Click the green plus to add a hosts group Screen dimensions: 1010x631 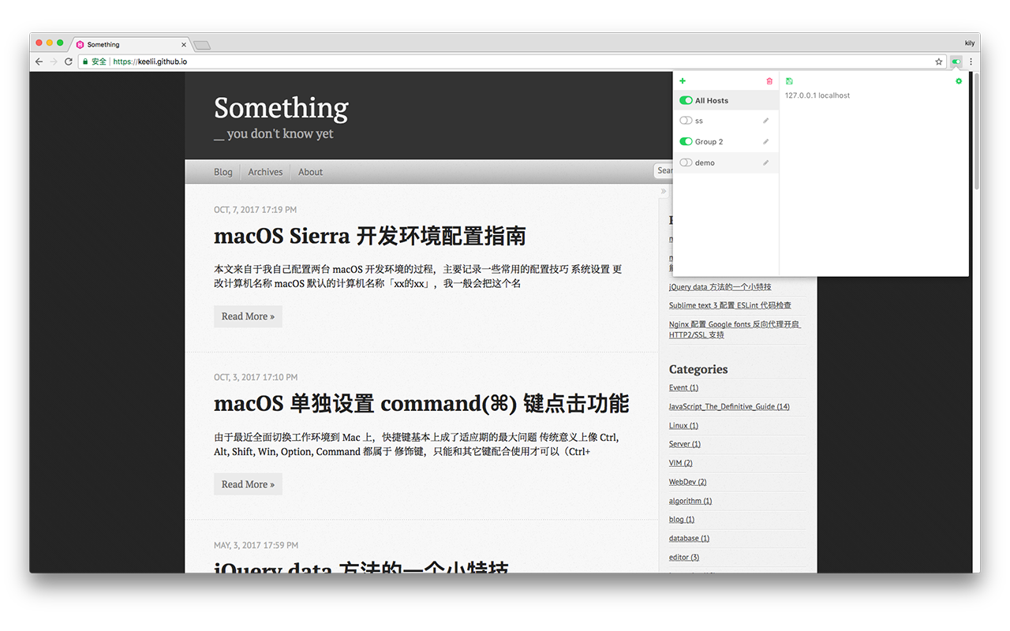click(682, 80)
